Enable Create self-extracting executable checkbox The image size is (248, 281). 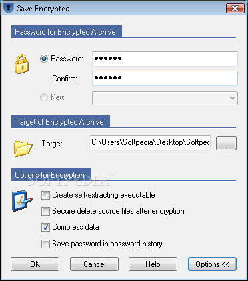45,195
